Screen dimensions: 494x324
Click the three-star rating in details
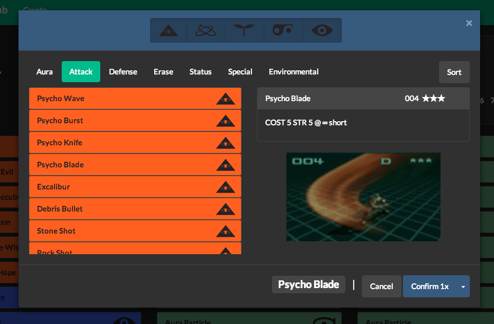pyautogui.click(x=433, y=99)
